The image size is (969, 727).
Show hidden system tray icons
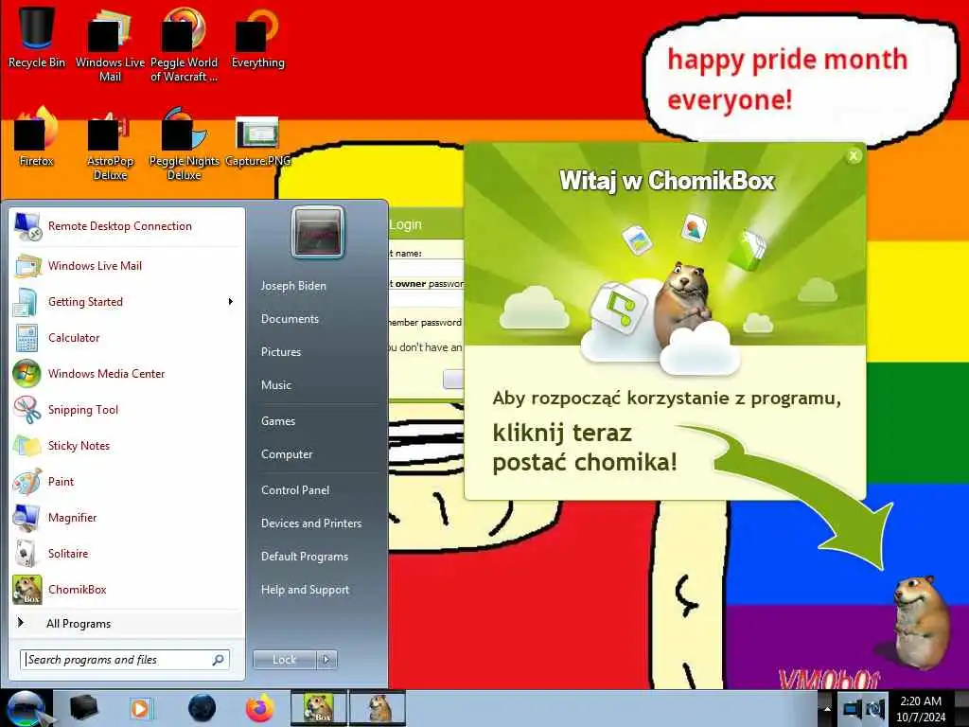tap(826, 709)
